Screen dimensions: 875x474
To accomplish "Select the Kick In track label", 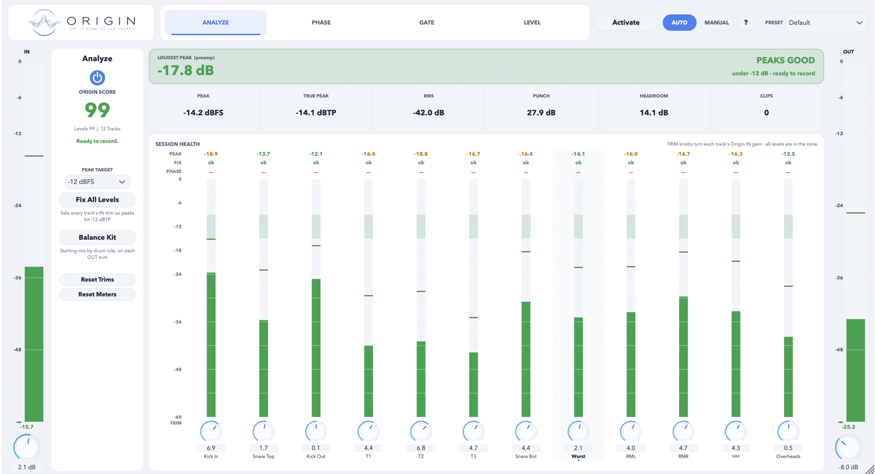I will coord(211,456).
